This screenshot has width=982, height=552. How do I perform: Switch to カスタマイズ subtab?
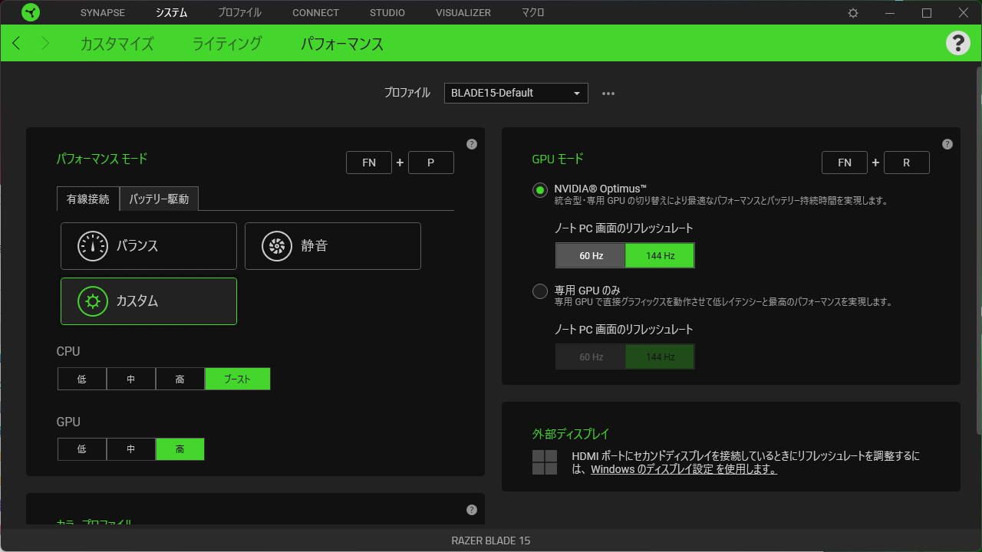pyautogui.click(x=117, y=44)
